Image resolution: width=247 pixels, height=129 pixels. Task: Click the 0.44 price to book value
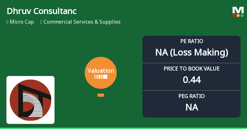click(x=192, y=80)
